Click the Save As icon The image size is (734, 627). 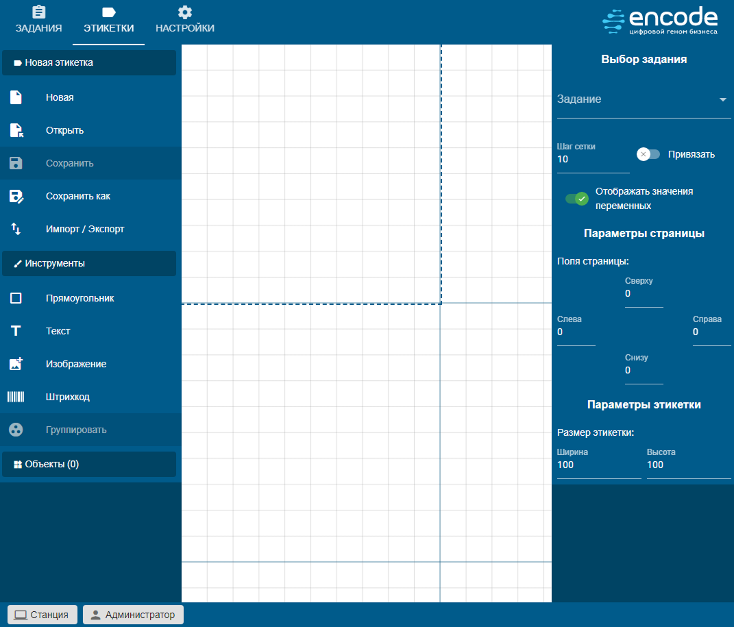tap(16, 197)
